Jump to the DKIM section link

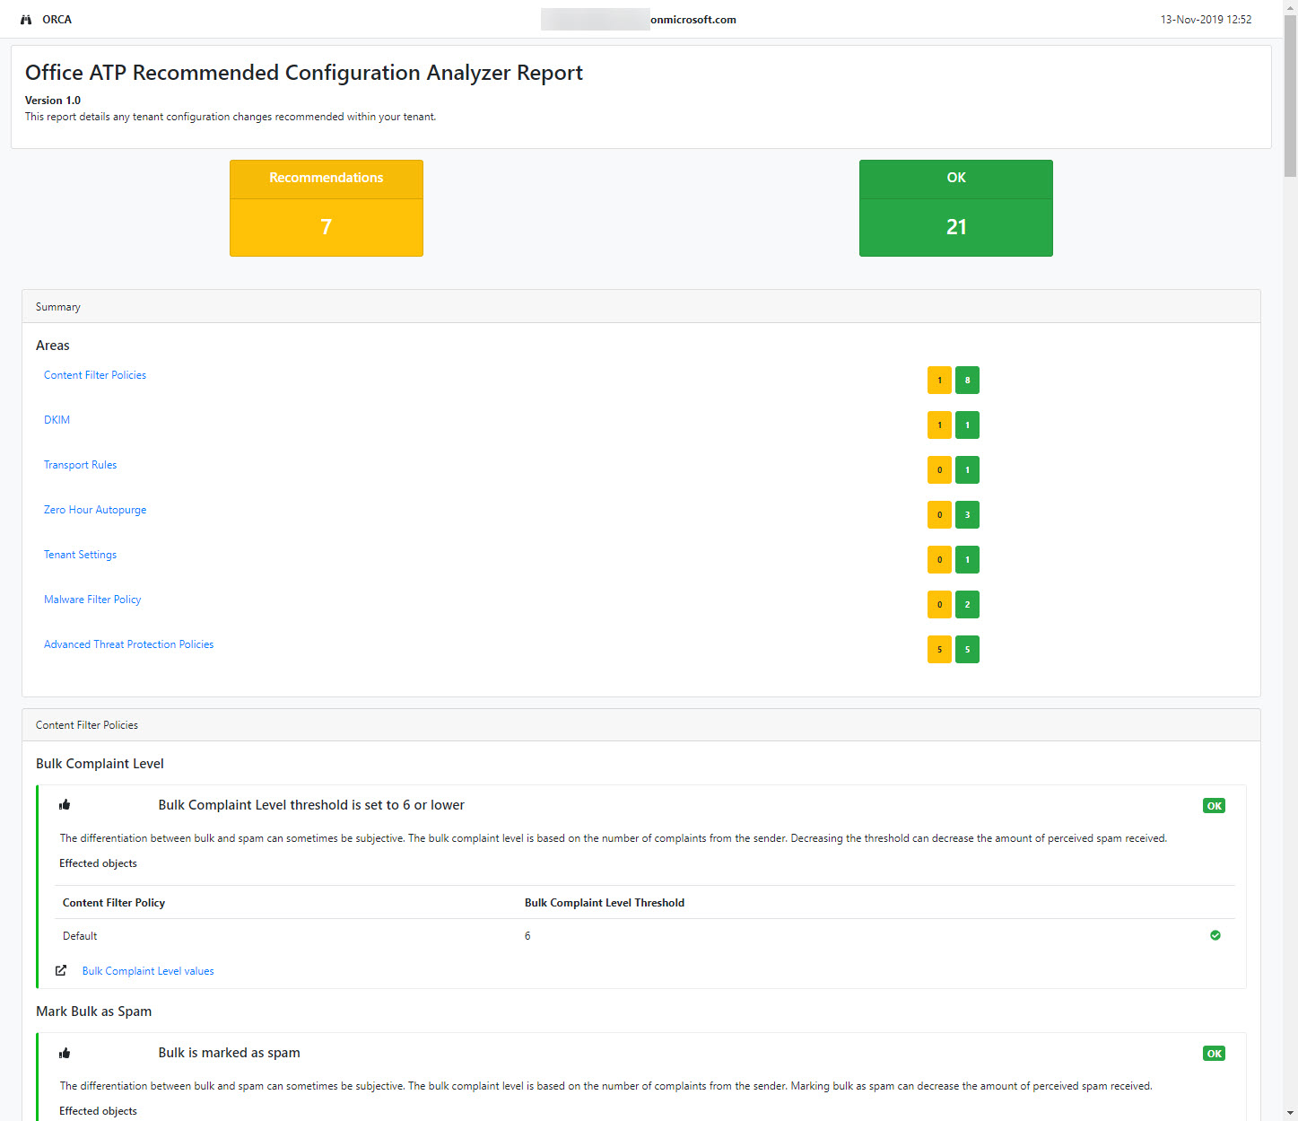(x=57, y=420)
